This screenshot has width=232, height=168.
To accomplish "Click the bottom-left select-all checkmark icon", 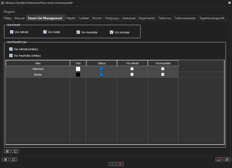I will [5, 160].
